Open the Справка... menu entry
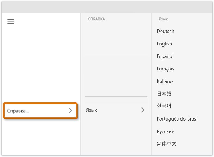The width and height of the screenshot is (214, 157). (18, 111)
